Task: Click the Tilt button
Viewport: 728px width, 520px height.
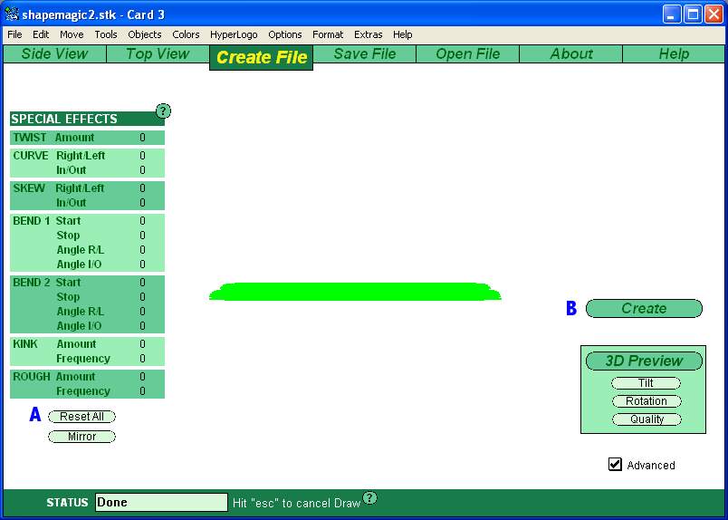Action: tap(646, 383)
